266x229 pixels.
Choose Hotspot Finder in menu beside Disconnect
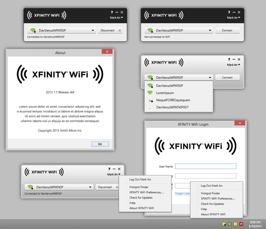click(x=145, y=187)
